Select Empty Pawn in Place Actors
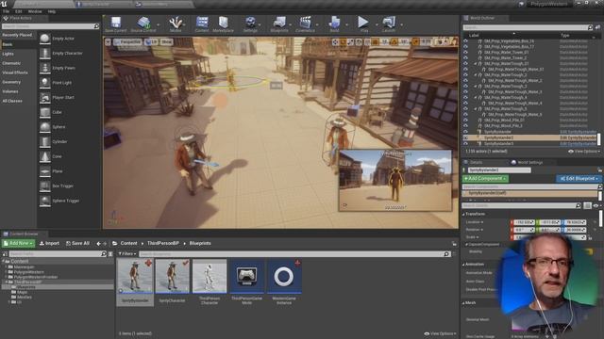This screenshot has width=604, height=339. click(58, 68)
